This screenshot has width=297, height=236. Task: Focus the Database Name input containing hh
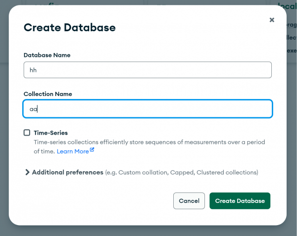(x=148, y=70)
